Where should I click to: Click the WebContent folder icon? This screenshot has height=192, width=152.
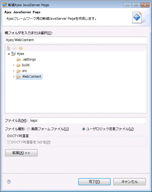coord(19,77)
